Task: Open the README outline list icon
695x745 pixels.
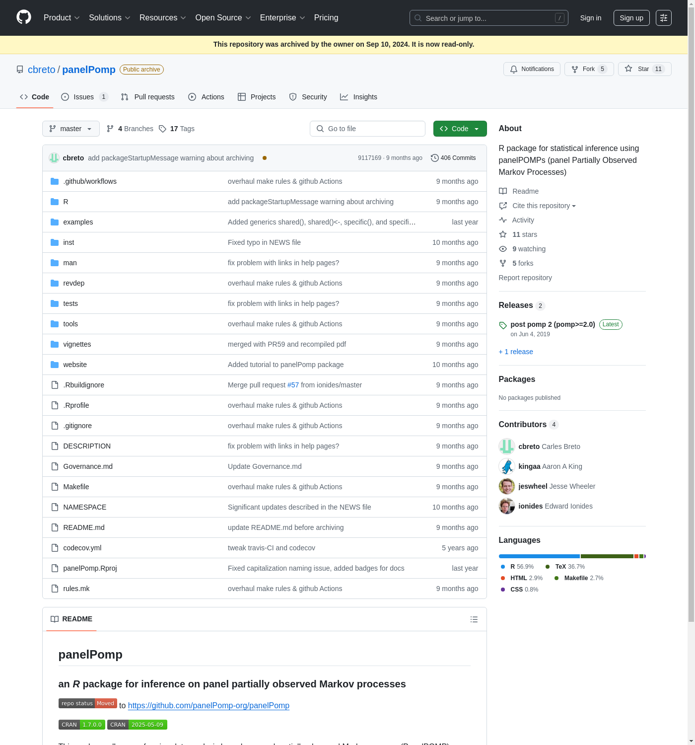Action: tap(474, 619)
